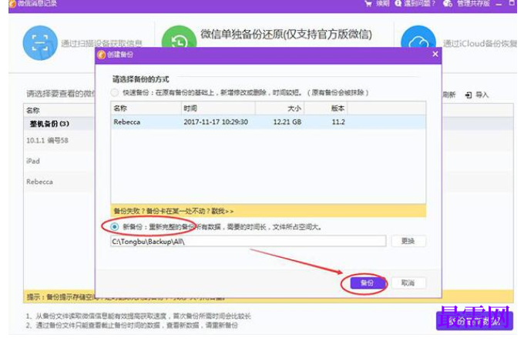Open the help question icon in title bar
Viewport: 524px width, 341px height.
tap(398, 3)
